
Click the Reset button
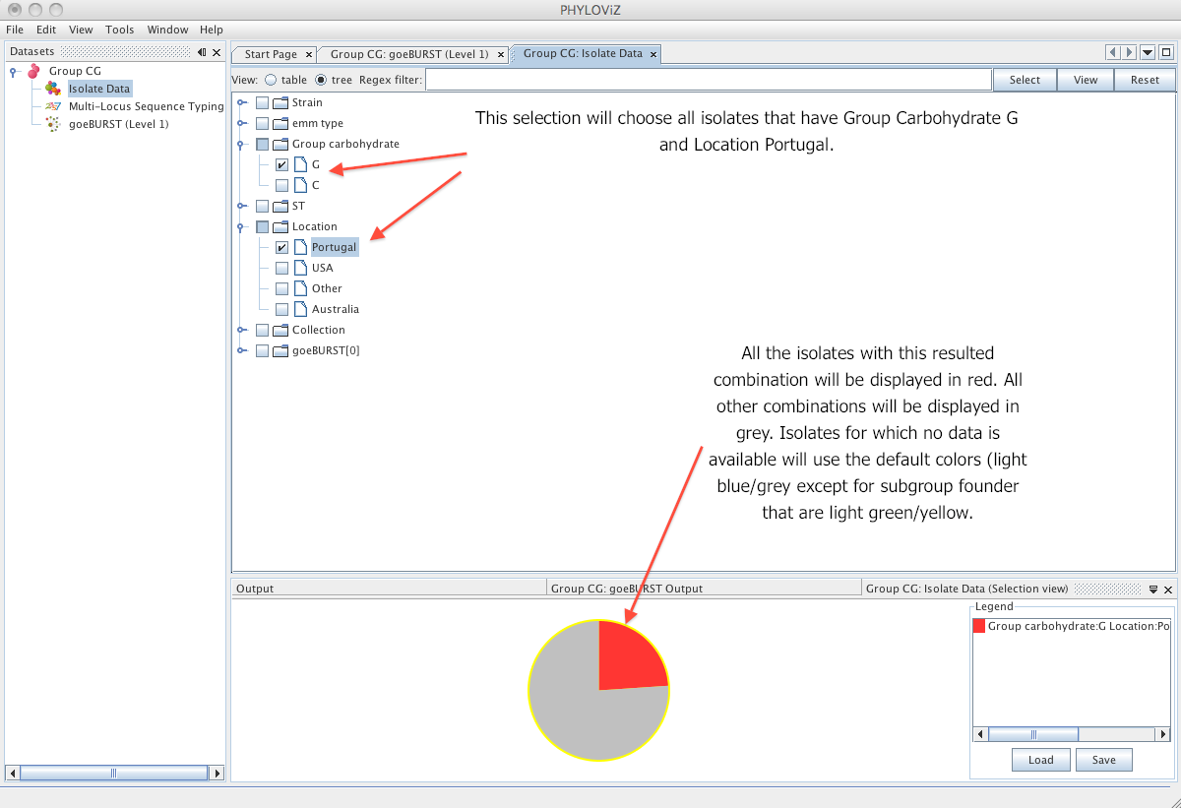coord(1145,80)
